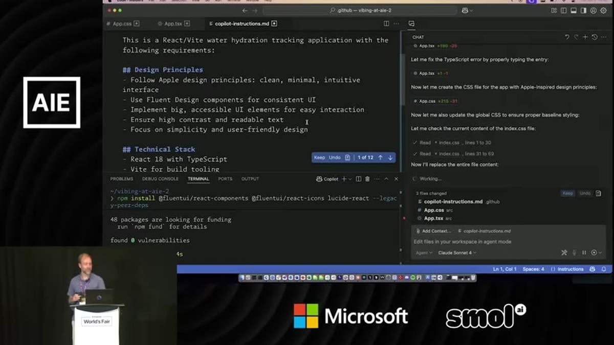Go to next change with down arrow
Screen dimensions: 614x345
[390, 157]
